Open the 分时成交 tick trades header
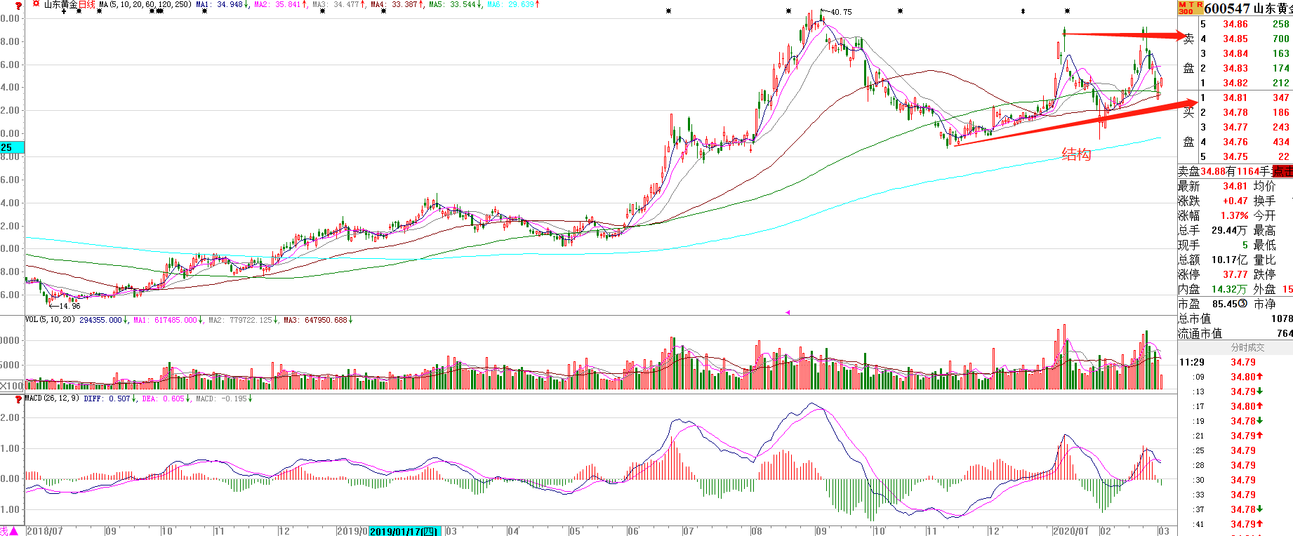This screenshot has width=1293, height=536. [x=1247, y=347]
